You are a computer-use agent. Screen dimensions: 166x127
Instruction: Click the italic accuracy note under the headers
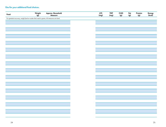33,18
